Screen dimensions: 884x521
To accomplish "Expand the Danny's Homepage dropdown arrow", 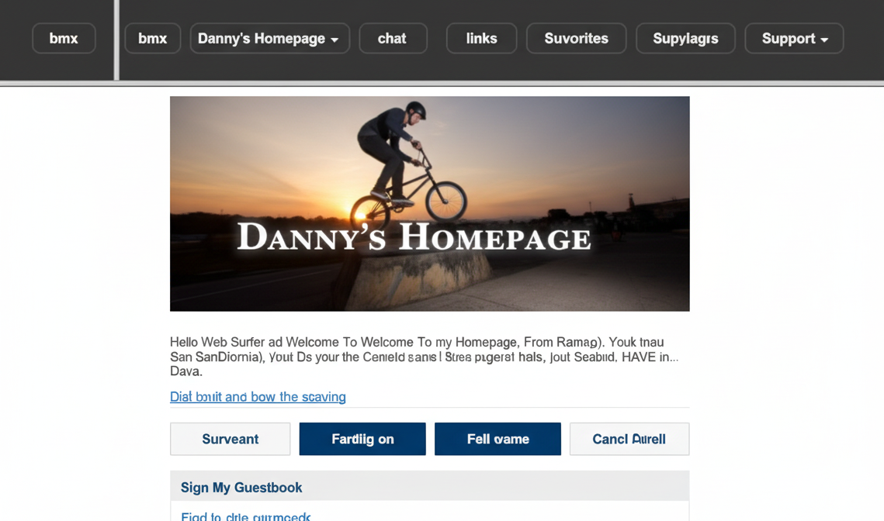I will 335,40.
